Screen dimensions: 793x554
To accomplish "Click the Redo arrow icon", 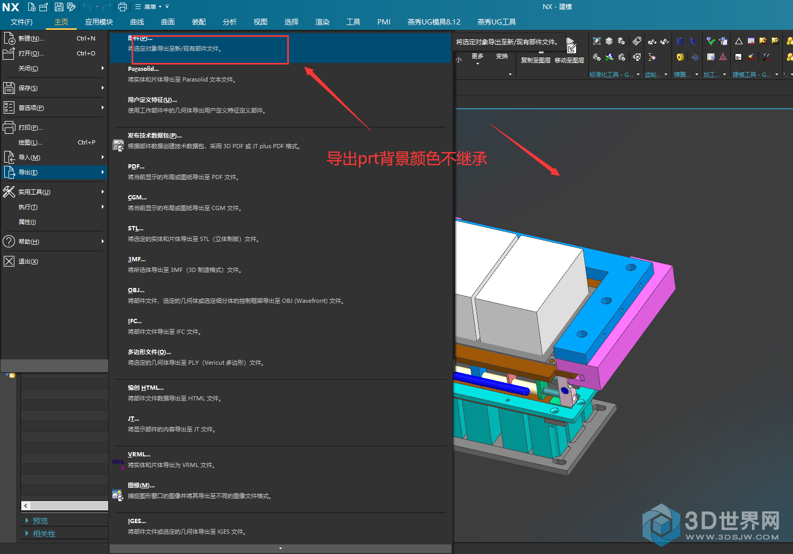I will pos(107,7).
